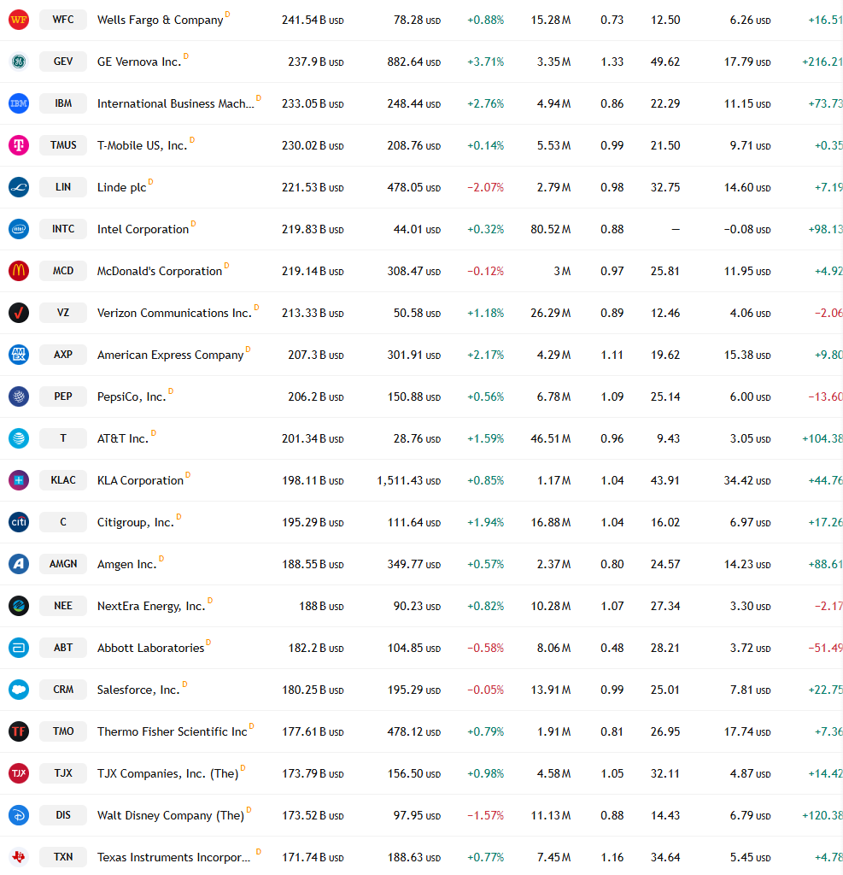The image size is (843, 875).
Task: Click the Wells Fargo logo icon
Action: click(19, 20)
